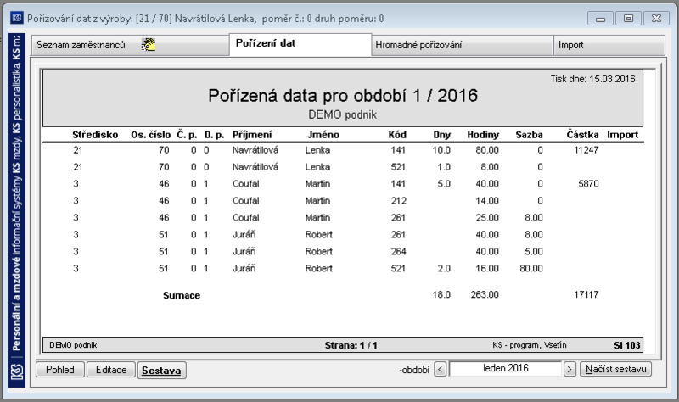Select the Pořízení dat tab
Viewport: 679px width, 402px height.
click(x=300, y=44)
